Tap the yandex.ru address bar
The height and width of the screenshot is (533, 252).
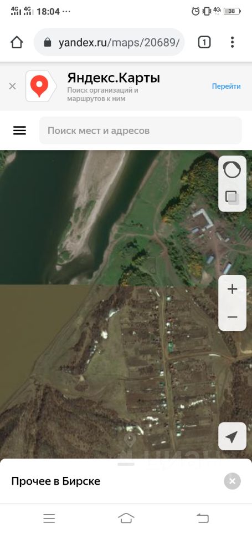pyautogui.click(x=109, y=43)
